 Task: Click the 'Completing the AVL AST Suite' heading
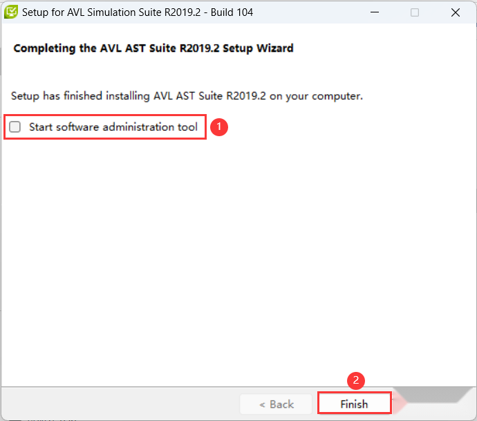click(x=153, y=48)
